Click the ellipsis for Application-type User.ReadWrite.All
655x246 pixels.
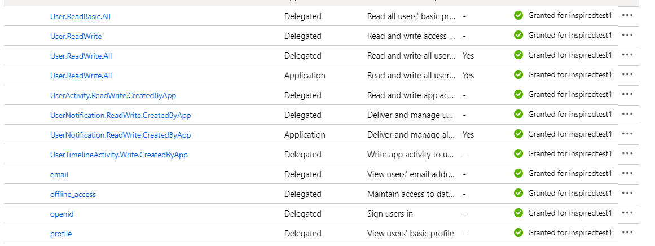coord(627,74)
